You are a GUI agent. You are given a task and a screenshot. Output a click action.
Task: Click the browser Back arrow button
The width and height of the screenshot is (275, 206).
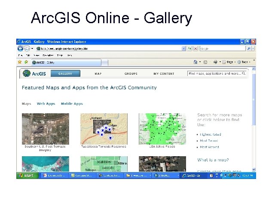coord(20,48)
